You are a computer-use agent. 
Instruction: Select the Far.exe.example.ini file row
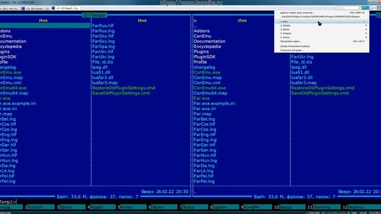click(x=214, y=103)
